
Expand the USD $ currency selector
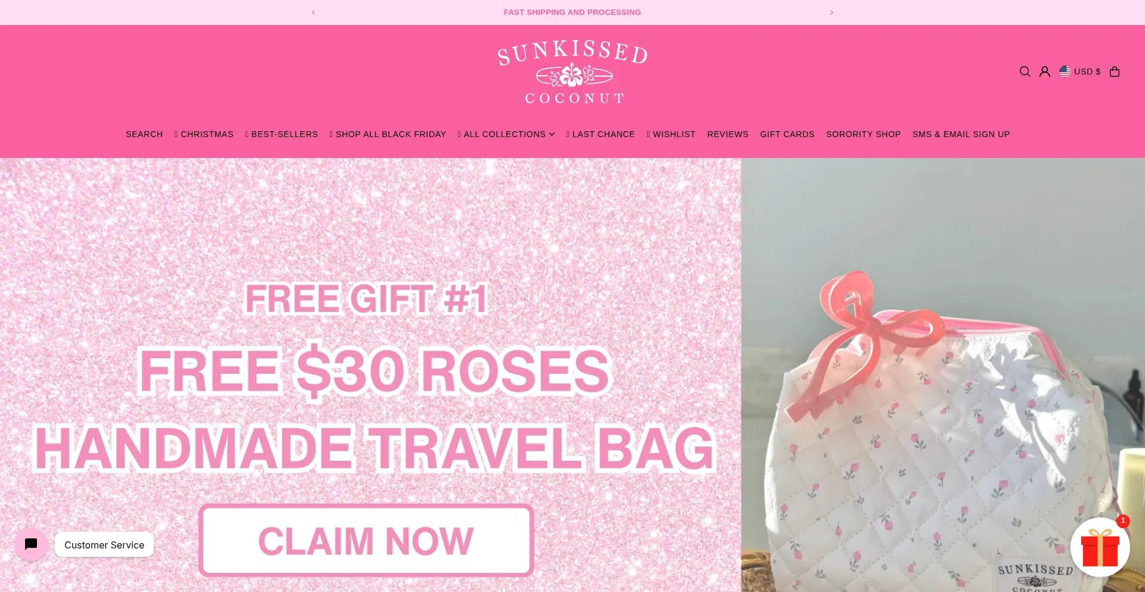(x=1080, y=72)
